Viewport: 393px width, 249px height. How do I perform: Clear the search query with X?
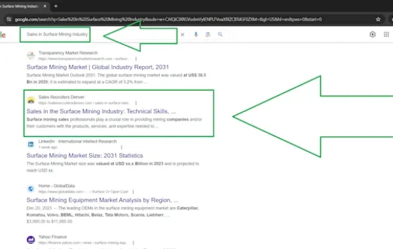pos(183,35)
